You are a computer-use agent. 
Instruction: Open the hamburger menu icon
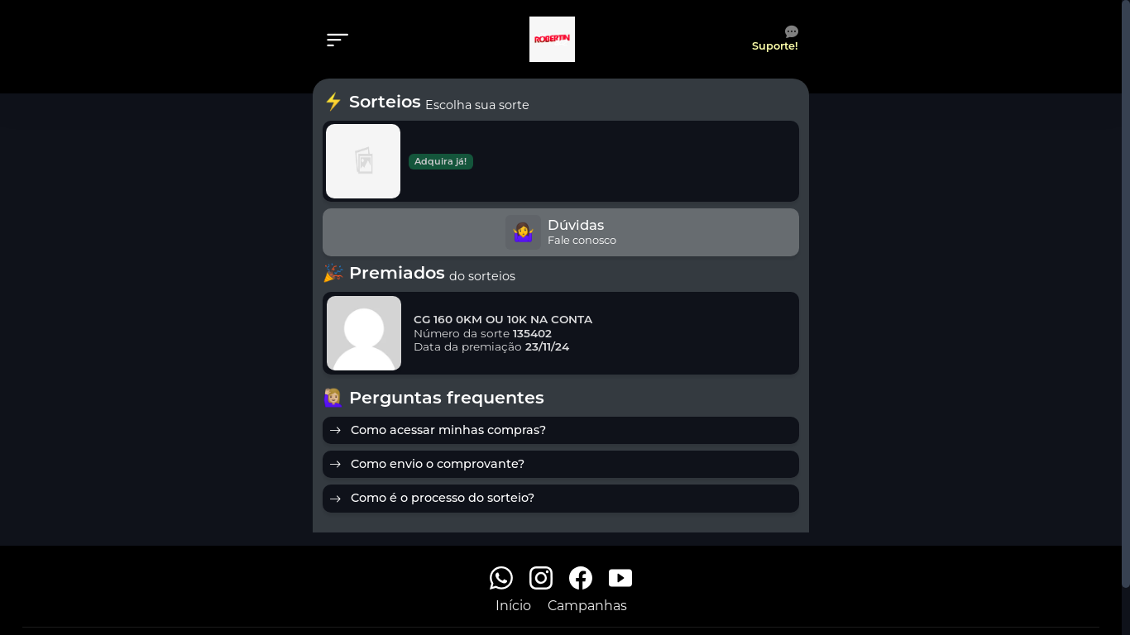pos(337,40)
